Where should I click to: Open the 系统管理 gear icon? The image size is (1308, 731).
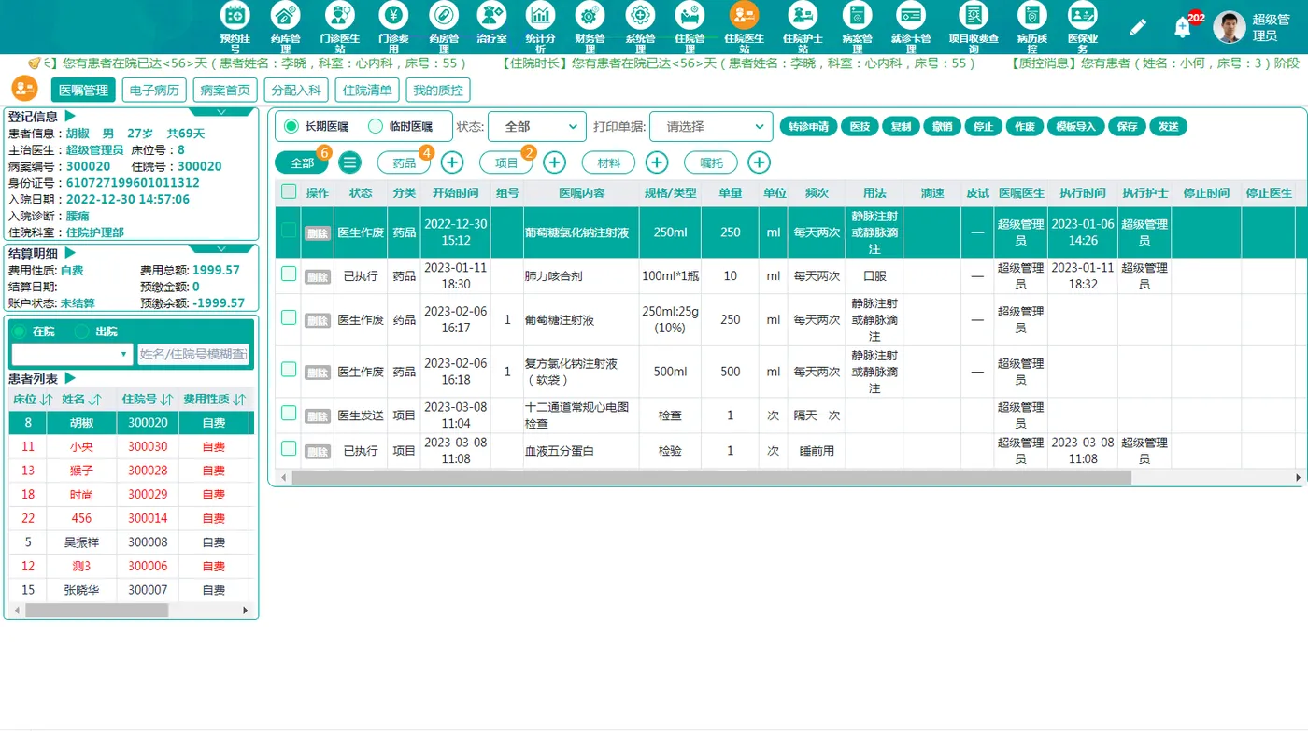(x=640, y=15)
